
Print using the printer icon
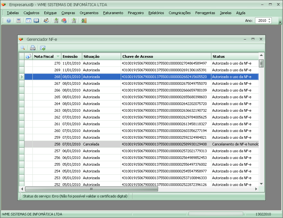pyautogui.click(x=32, y=48)
